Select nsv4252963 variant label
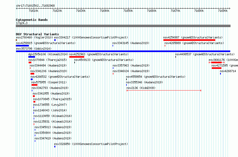 coord(99,54)
